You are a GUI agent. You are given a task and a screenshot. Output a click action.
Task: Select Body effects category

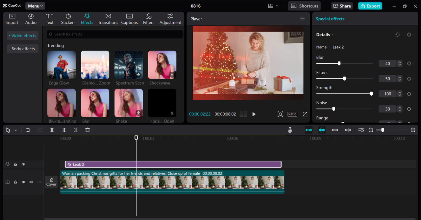[23, 49]
